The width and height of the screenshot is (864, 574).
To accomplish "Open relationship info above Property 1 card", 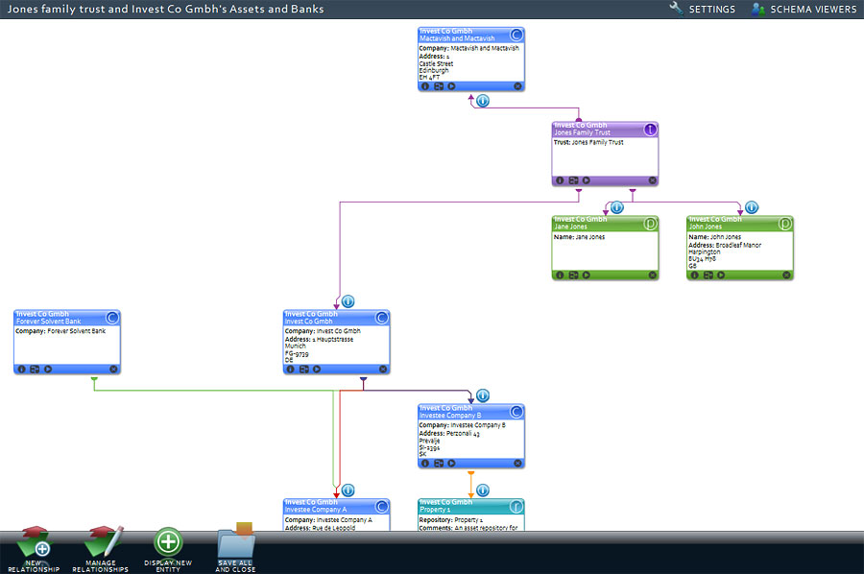I will [x=483, y=490].
